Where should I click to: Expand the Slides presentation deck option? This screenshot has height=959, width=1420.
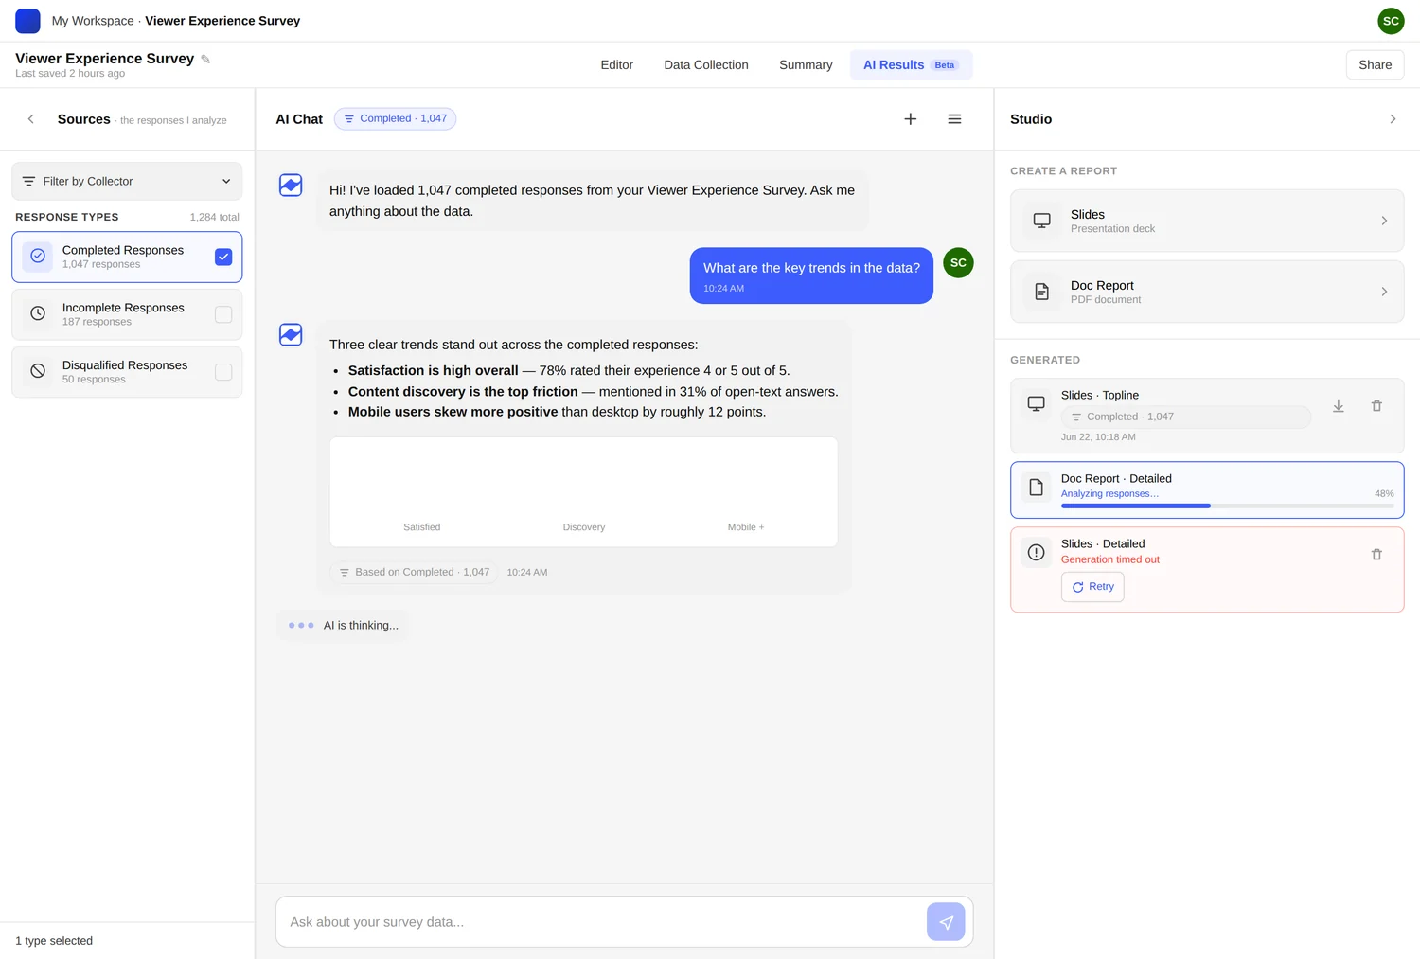coord(1207,221)
